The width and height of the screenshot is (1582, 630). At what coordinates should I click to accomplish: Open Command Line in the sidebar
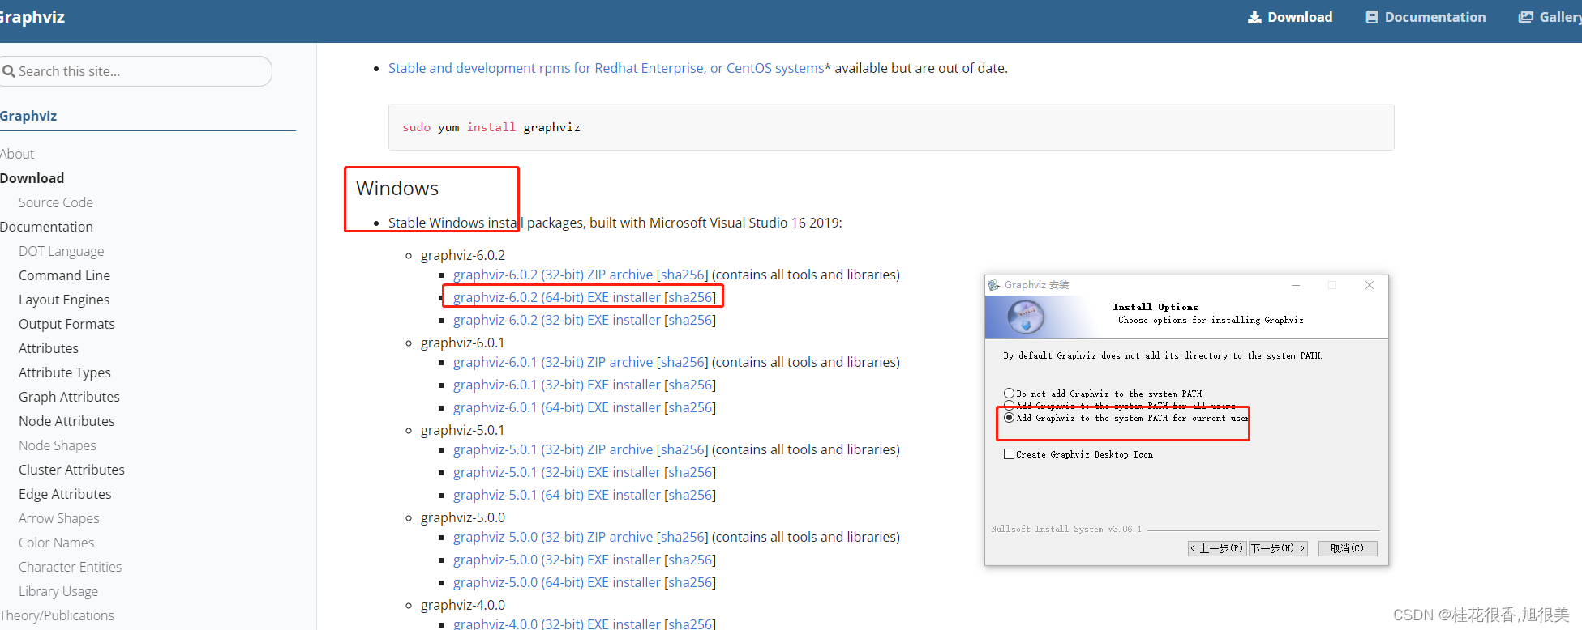(65, 275)
